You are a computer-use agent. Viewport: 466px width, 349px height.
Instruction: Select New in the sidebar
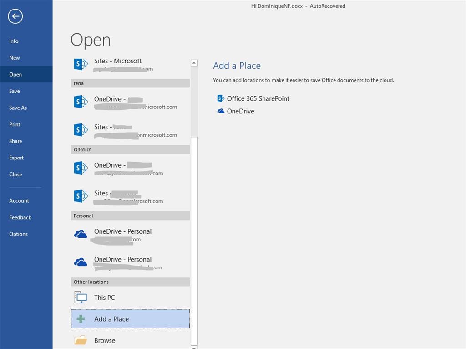[x=14, y=58]
